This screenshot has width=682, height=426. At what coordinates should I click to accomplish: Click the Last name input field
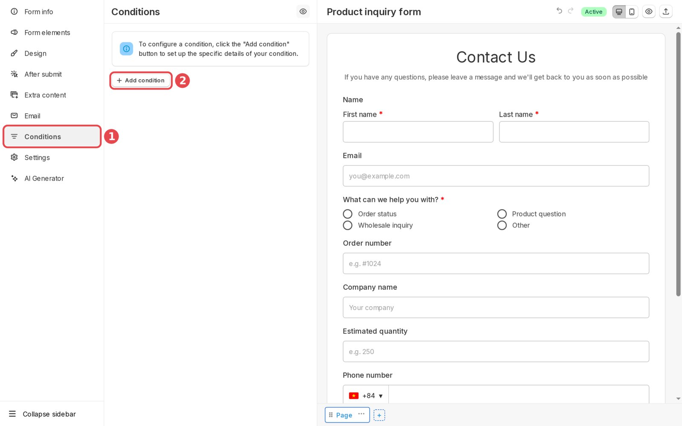(x=574, y=132)
